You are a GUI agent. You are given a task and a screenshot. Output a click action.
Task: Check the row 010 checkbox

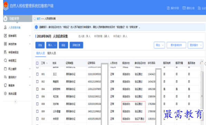pos(37,119)
